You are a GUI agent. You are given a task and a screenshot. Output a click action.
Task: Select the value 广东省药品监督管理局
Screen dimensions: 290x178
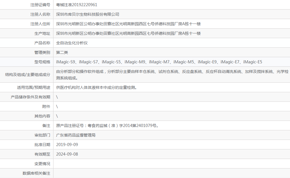(x=76, y=135)
